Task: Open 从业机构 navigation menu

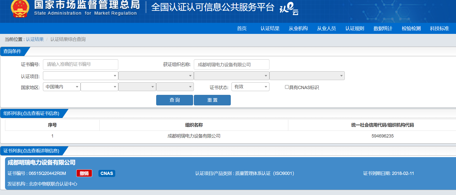Action: 298,28
